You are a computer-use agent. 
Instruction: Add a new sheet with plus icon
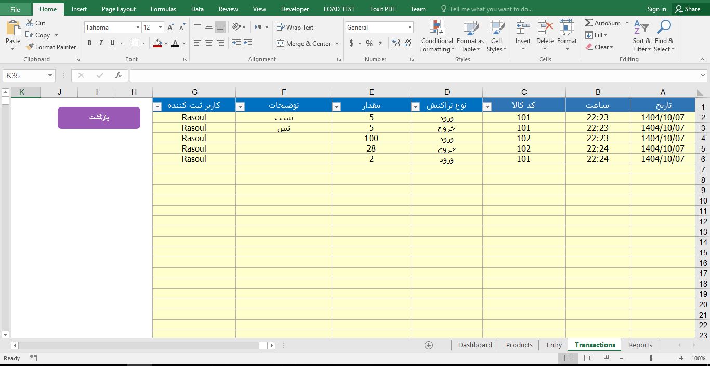(x=429, y=345)
